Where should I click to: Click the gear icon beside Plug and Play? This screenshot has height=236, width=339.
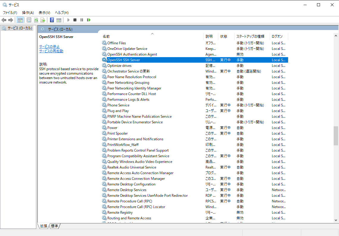[x=104, y=111]
